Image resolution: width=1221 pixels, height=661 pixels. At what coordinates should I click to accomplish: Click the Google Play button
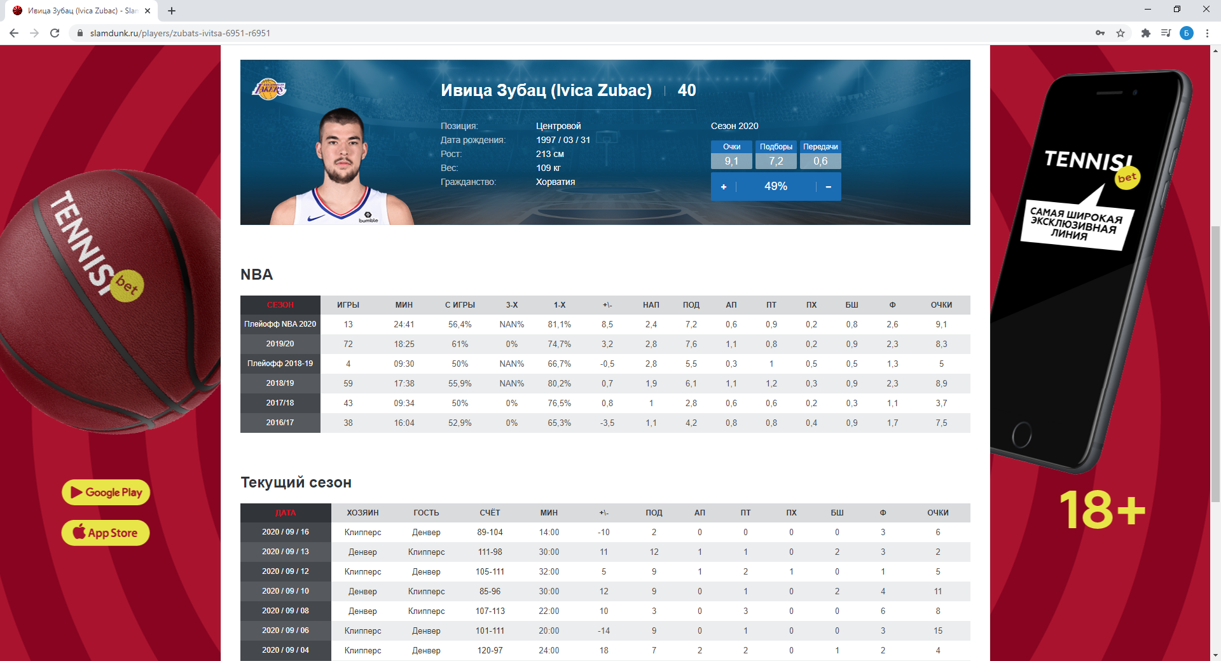[x=106, y=493]
